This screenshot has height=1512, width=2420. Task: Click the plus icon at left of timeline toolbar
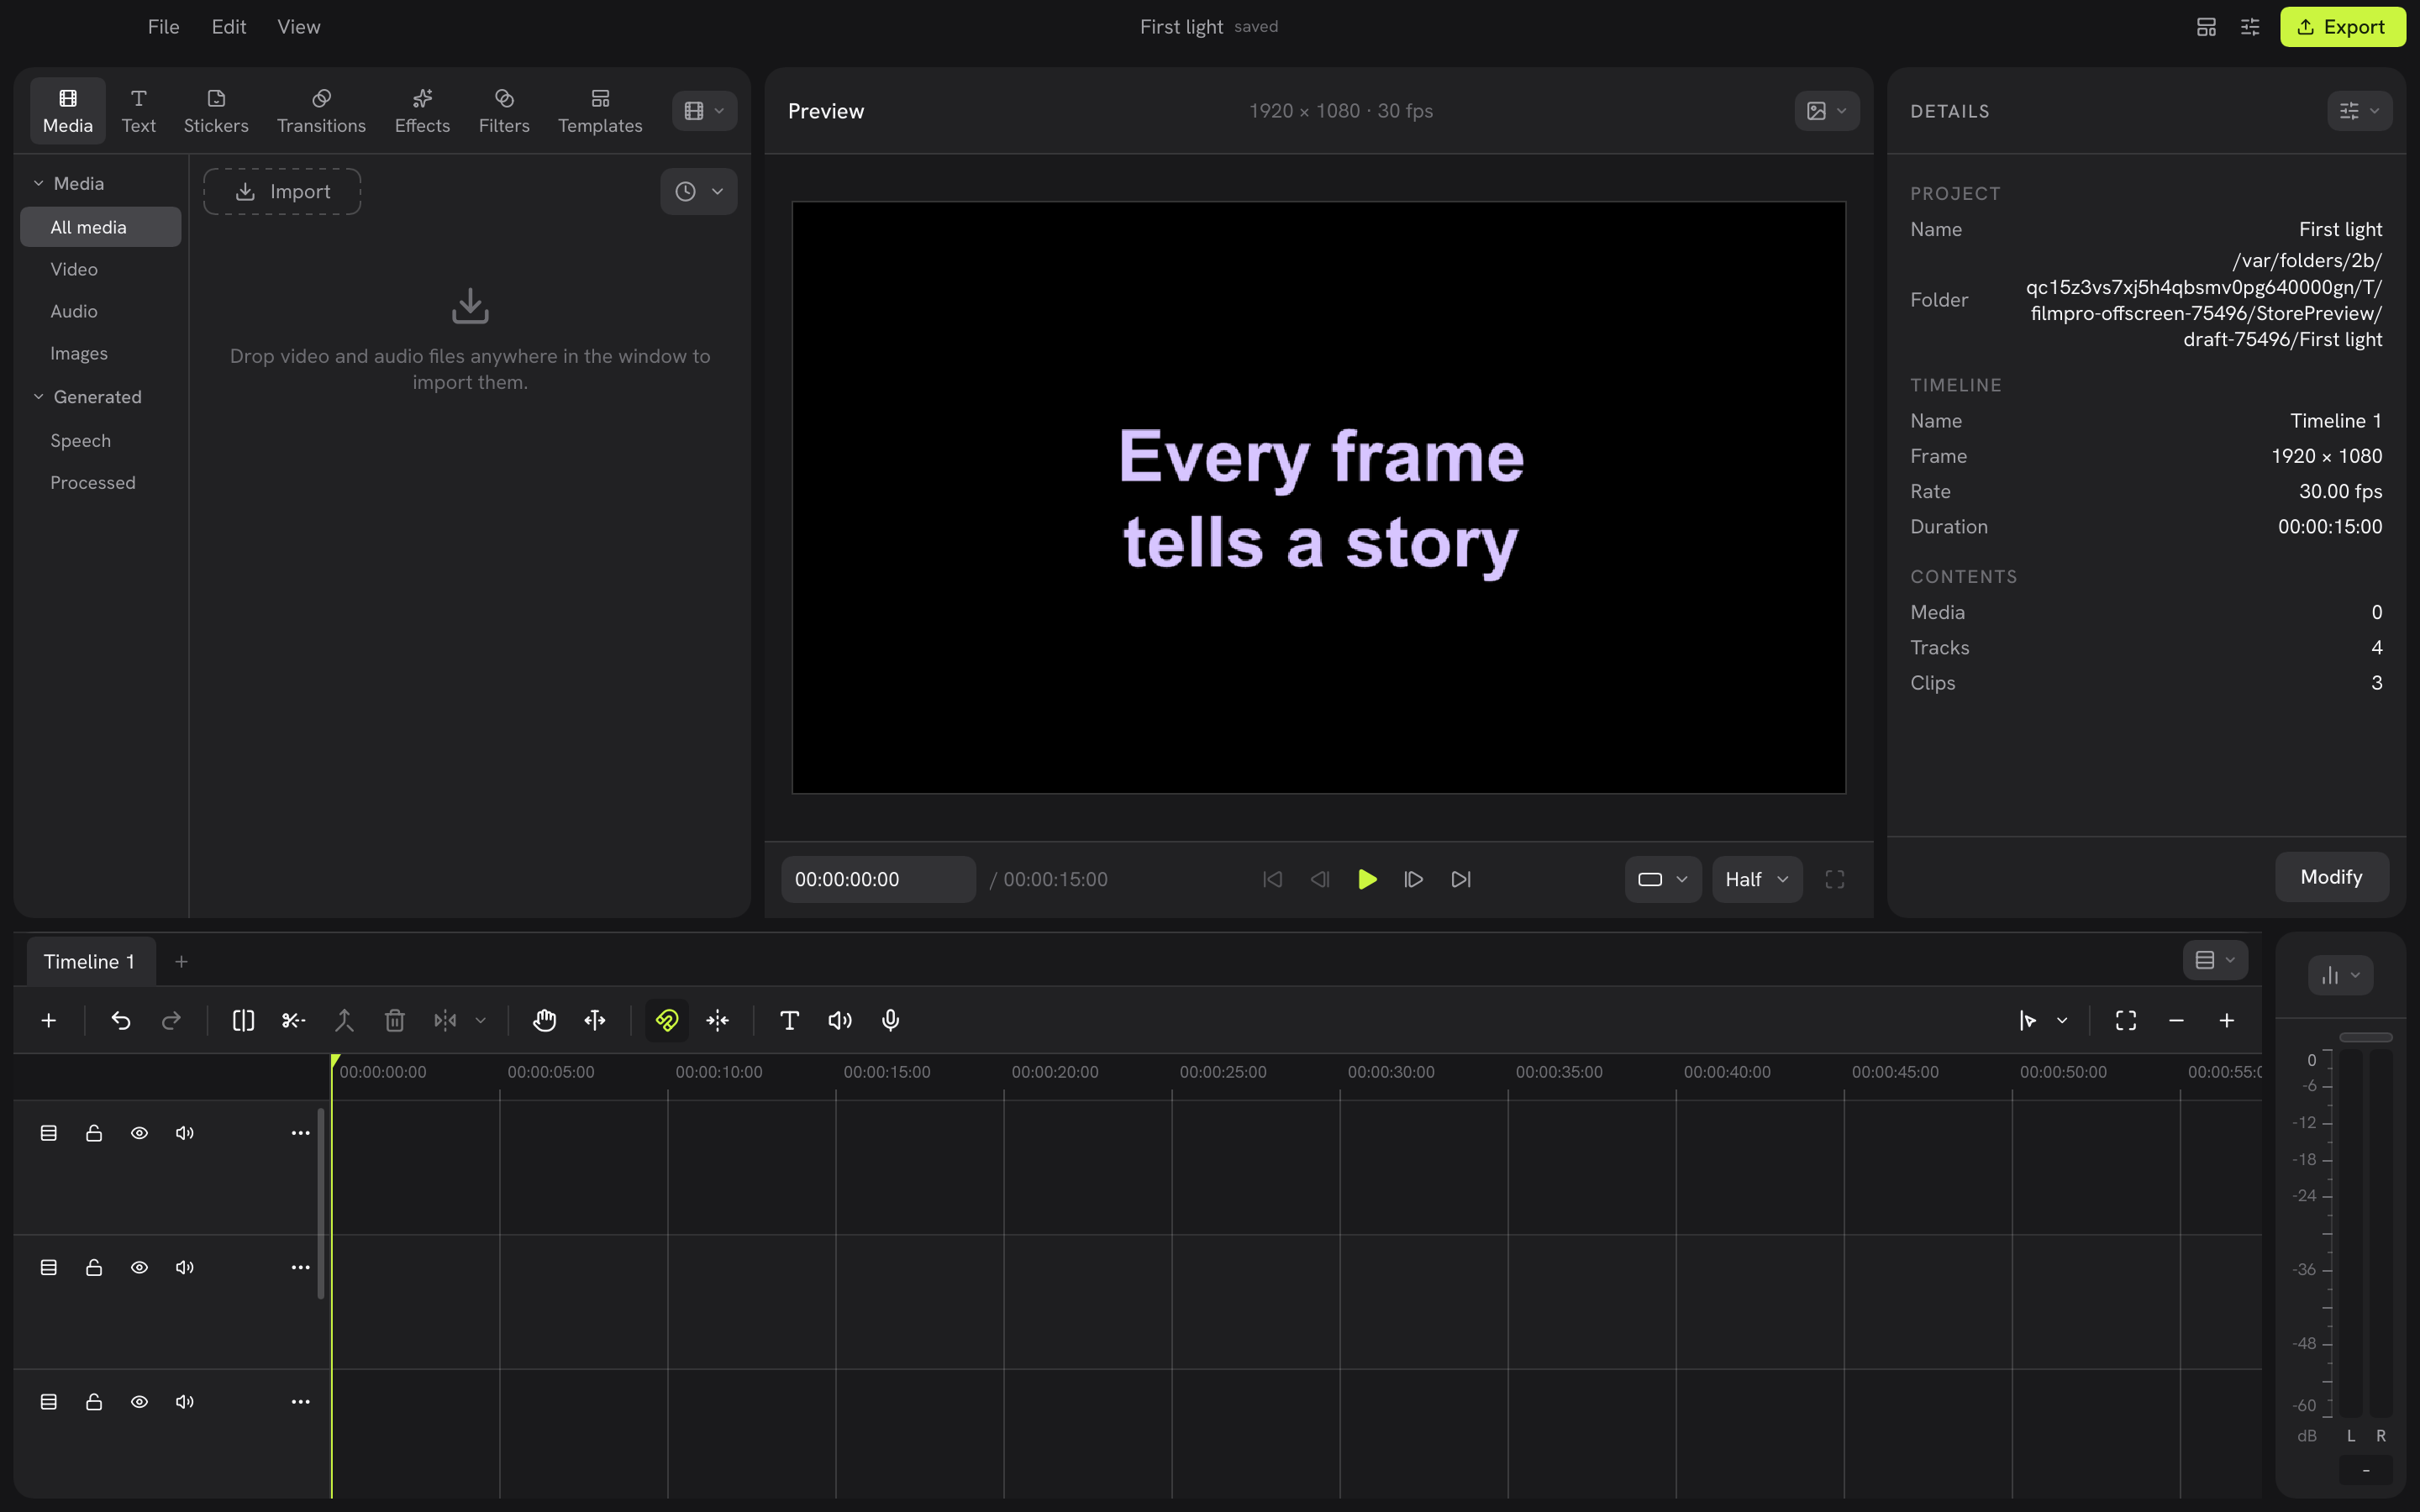click(x=48, y=1020)
